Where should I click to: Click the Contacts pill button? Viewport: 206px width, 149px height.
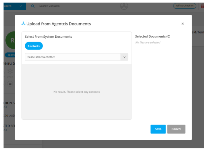tap(34, 46)
